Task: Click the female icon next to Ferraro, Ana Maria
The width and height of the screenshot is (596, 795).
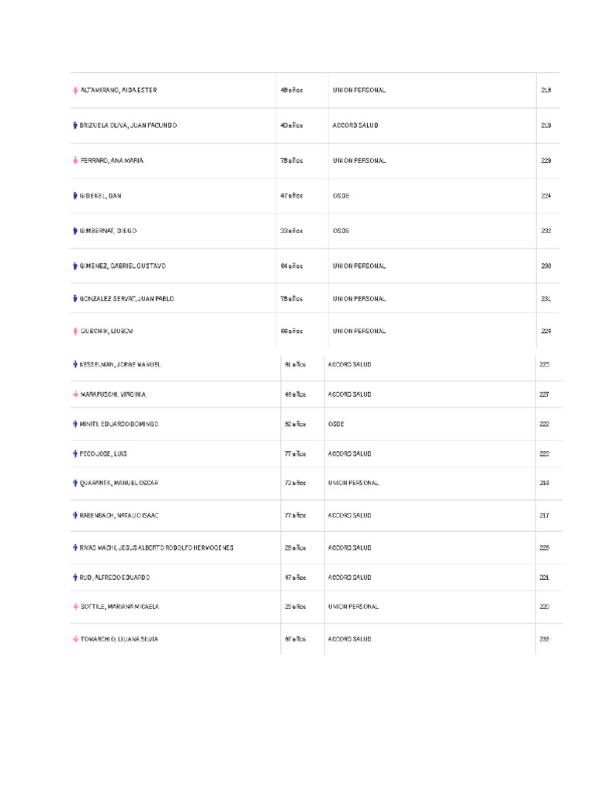Action: coord(74,161)
